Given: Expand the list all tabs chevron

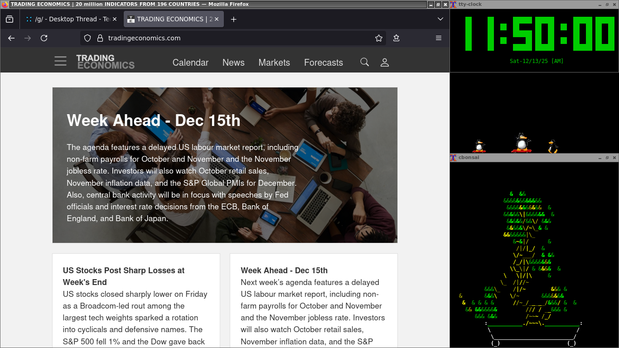Looking at the screenshot, I should pyautogui.click(x=440, y=19).
